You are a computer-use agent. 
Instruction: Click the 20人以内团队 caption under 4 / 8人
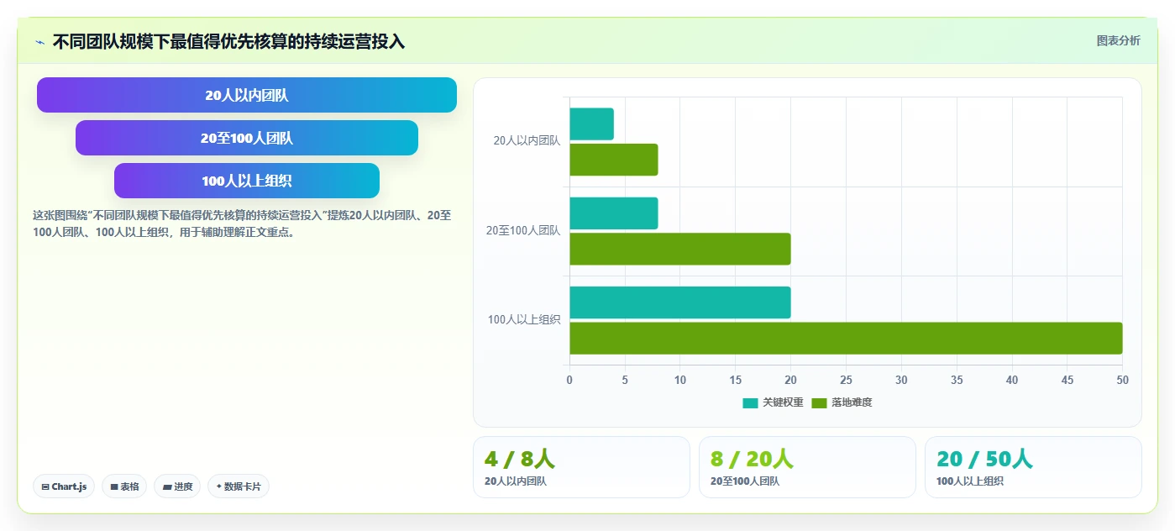click(516, 481)
